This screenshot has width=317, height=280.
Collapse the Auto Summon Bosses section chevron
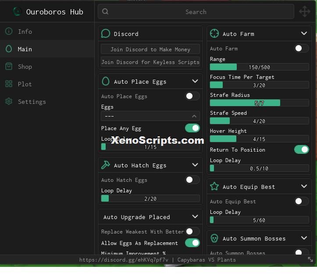[x=304, y=238]
